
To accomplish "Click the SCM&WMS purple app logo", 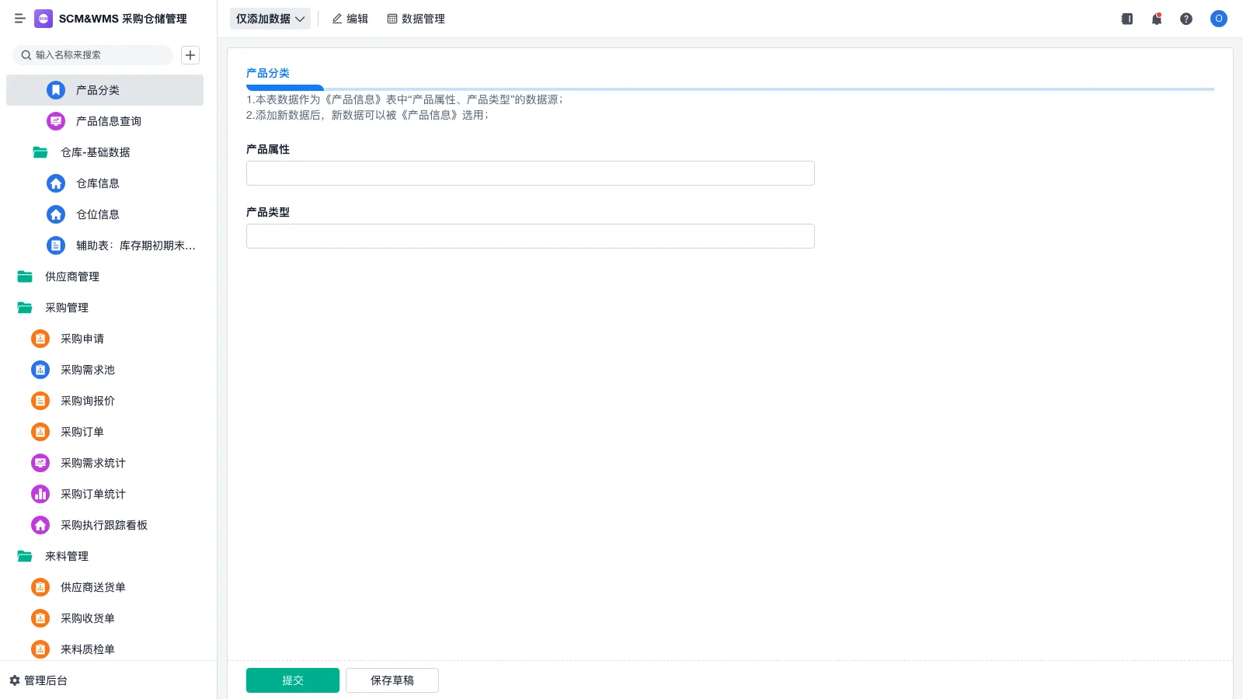I will click(x=44, y=19).
